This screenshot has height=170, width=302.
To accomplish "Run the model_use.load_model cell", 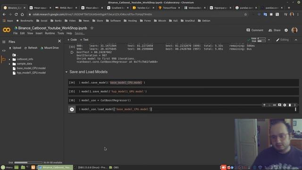I will coord(72,109).
